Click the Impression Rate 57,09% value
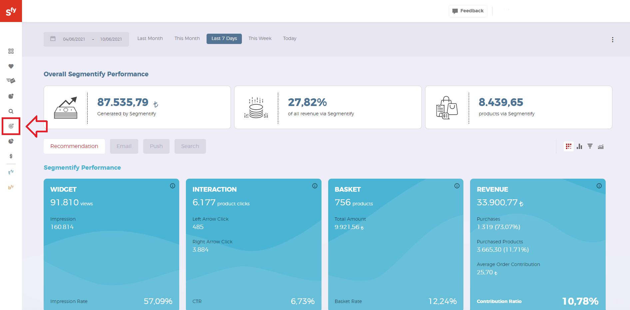 (158, 301)
